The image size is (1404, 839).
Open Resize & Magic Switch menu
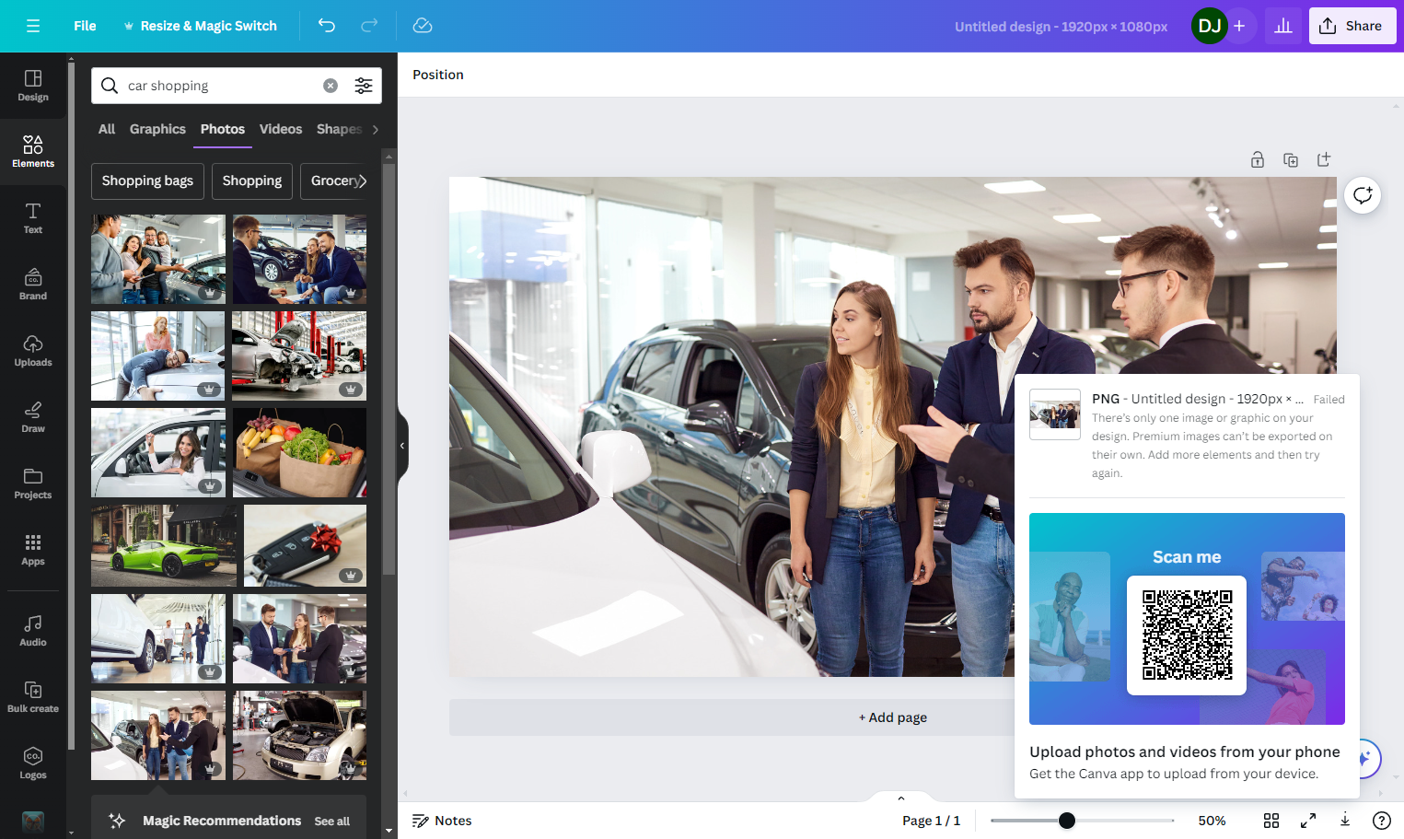point(201,26)
